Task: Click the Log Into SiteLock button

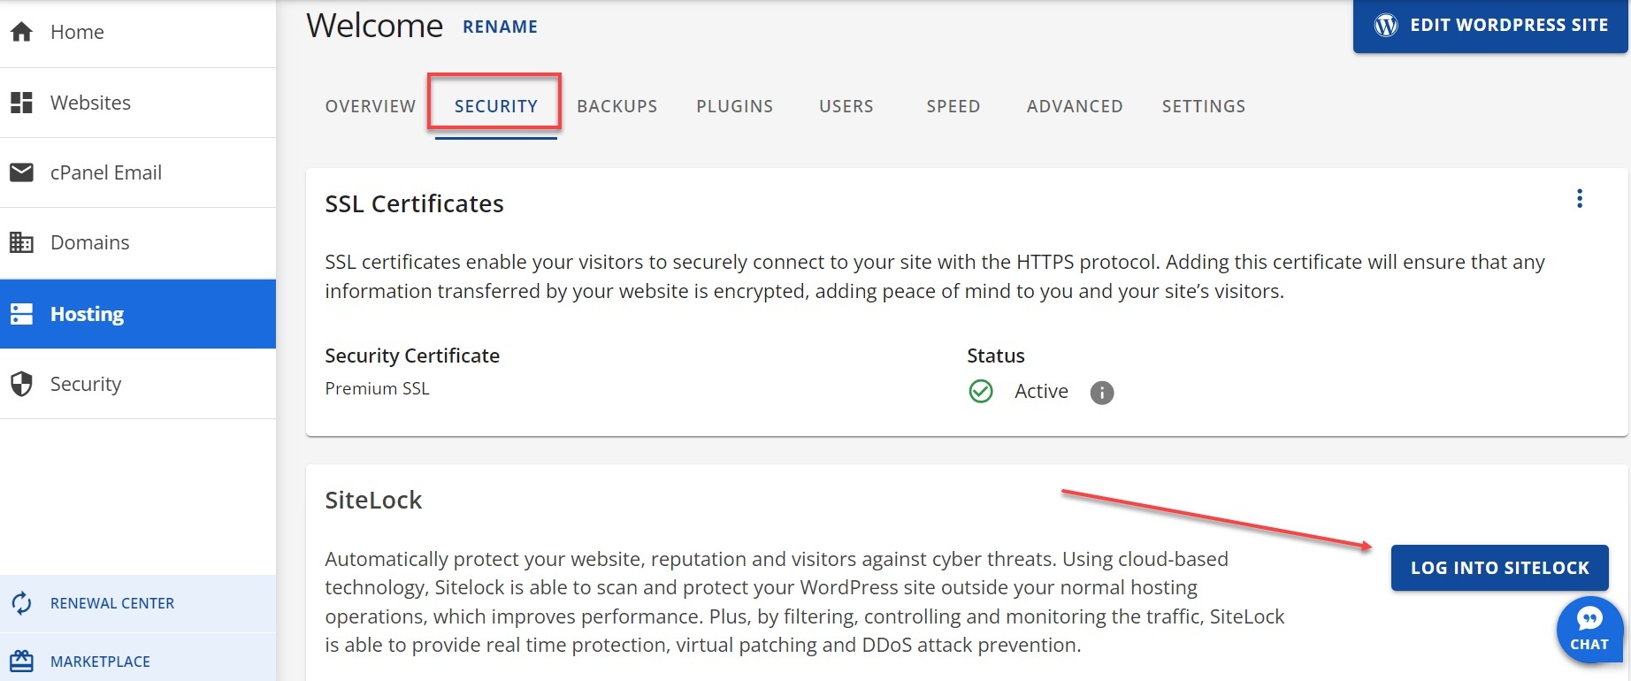Action: click(x=1499, y=568)
